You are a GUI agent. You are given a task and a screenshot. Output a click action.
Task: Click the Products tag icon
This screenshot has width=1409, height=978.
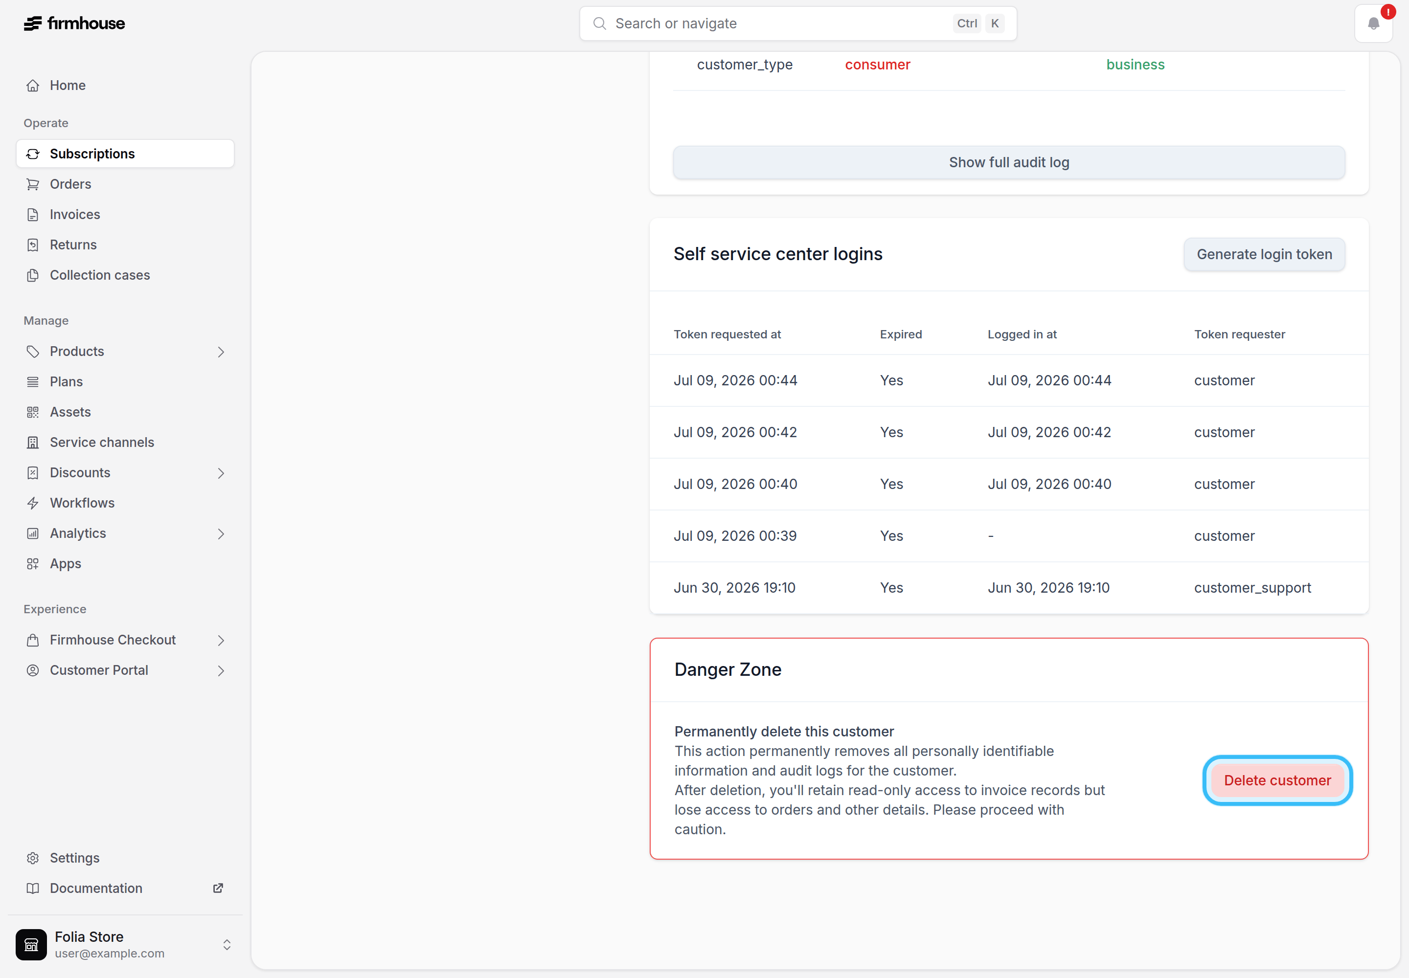coord(33,351)
